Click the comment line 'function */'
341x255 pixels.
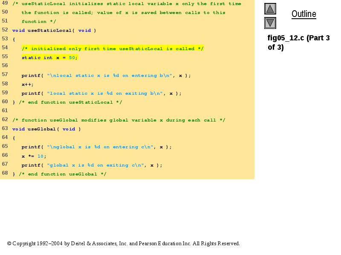(x=39, y=22)
